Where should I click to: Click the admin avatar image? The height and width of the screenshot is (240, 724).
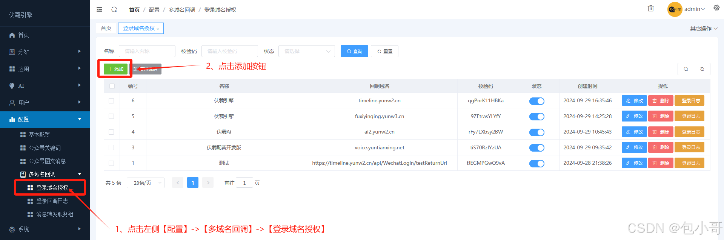coord(675,9)
